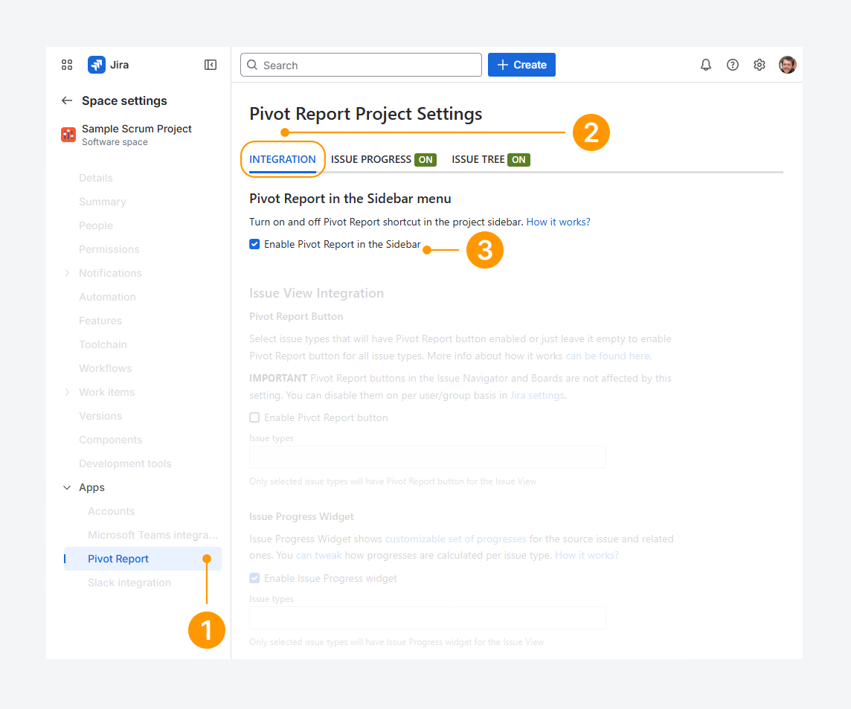The image size is (851, 709).
Task: Click the Space settings heading
Action: tap(124, 100)
